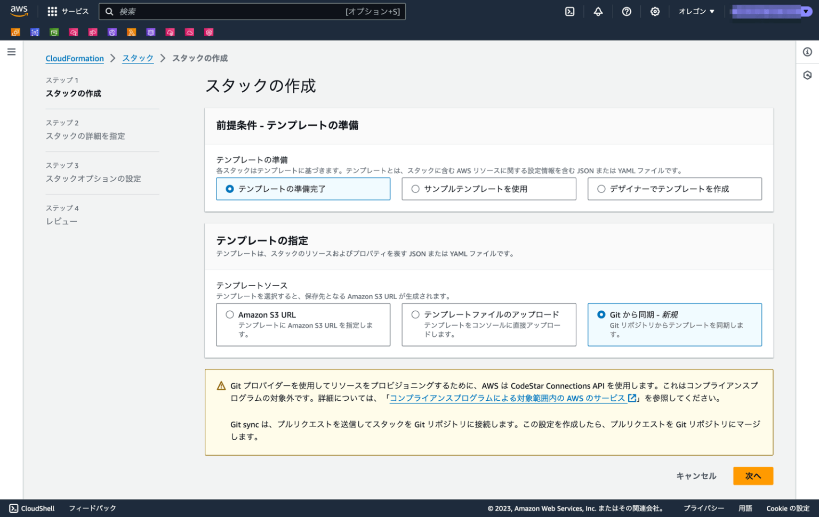The height and width of the screenshot is (517, 819).
Task: Open the account name dropdown
Action: [769, 11]
